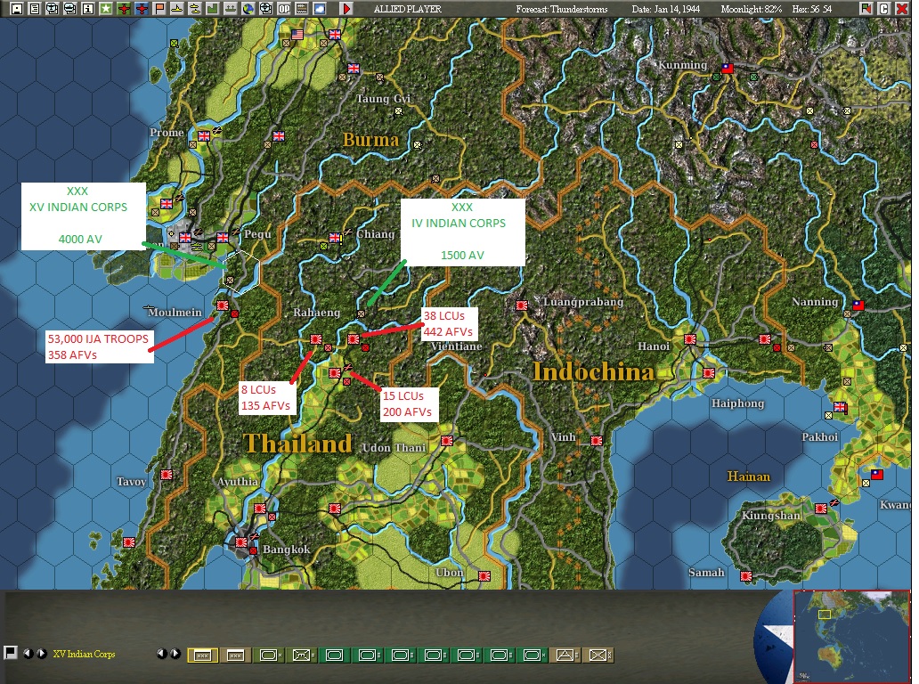Select the US flag unit on map
919x684 pixels.
pos(297,35)
